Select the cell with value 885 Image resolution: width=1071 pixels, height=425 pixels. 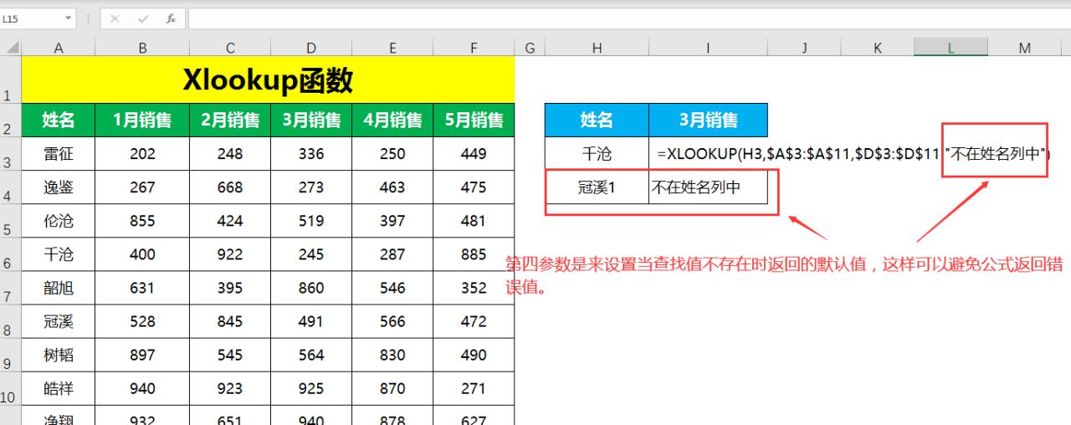pyautogui.click(x=474, y=254)
